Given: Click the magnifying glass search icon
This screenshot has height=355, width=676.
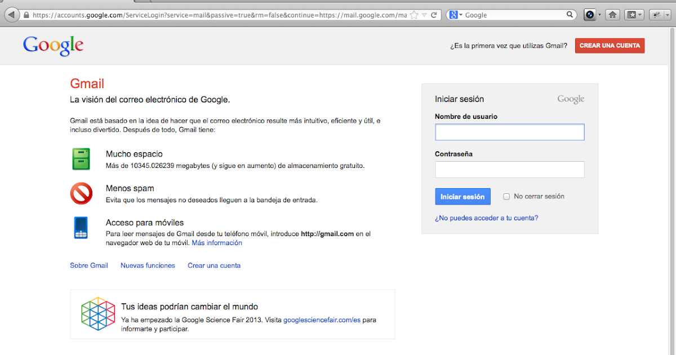Looking at the screenshot, I should pyautogui.click(x=570, y=15).
